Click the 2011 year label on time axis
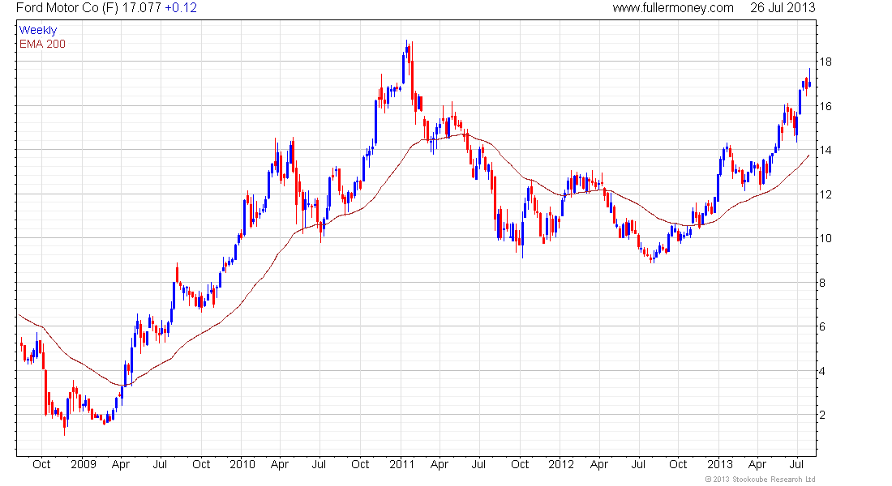The height and width of the screenshot is (486, 892). [x=401, y=464]
